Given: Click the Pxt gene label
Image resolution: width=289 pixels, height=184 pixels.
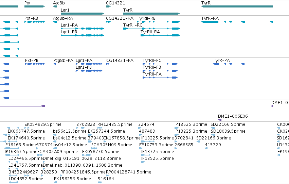Looking at the screenshot, I should tap(28, 3).
